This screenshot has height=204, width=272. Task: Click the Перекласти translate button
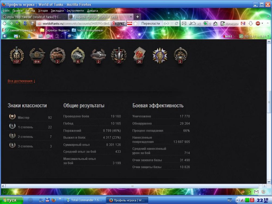coord(151,23)
